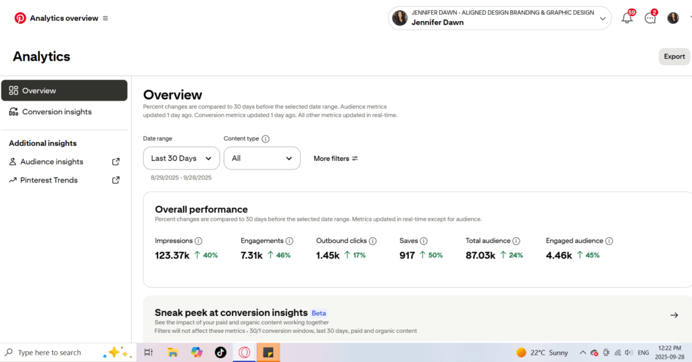
Task: Expand the Jennifer Dawn account switcher
Action: tap(499, 18)
